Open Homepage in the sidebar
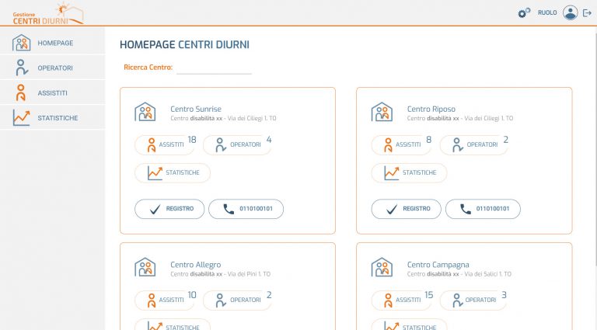 (x=52, y=43)
